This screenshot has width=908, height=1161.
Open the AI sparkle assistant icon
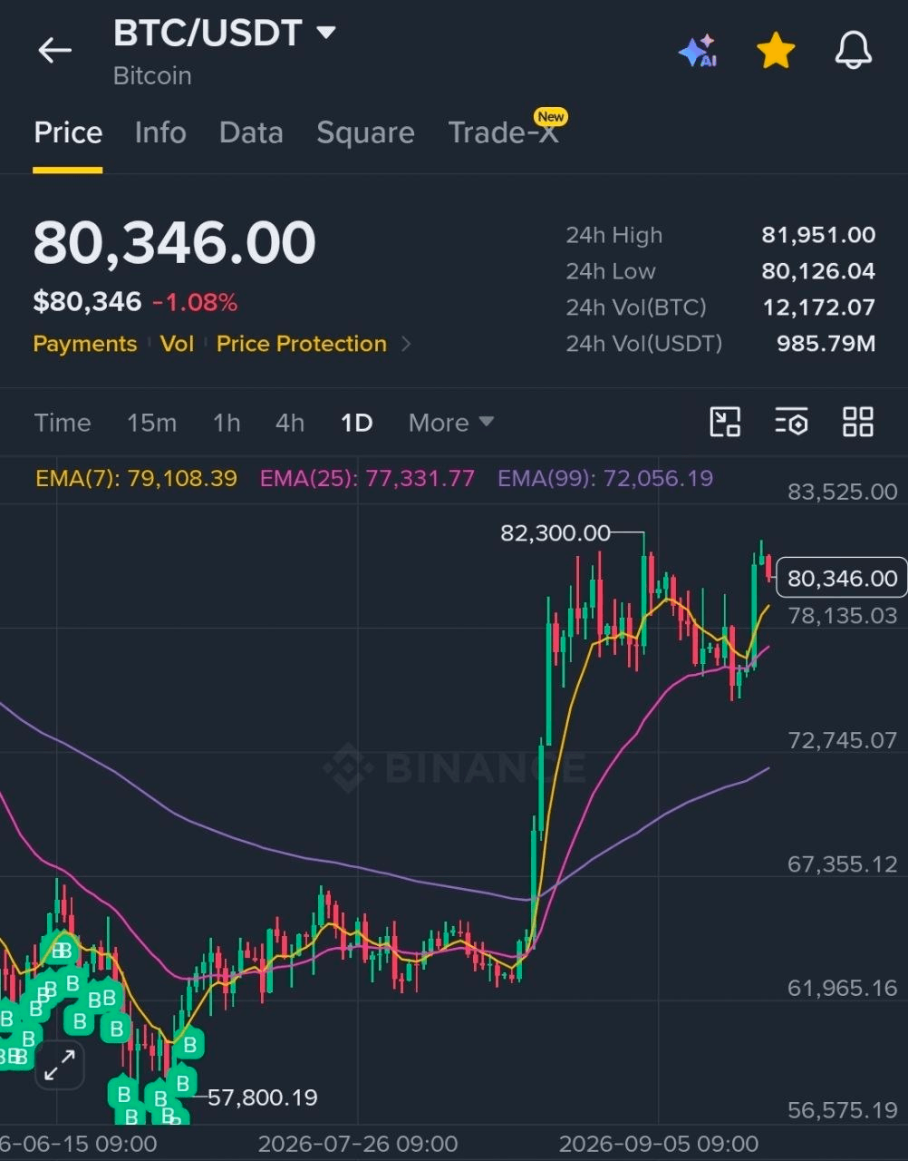(x=698, y=52)
